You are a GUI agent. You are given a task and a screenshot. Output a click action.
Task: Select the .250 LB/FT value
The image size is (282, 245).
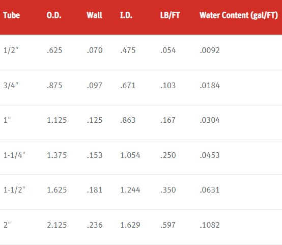168,155
